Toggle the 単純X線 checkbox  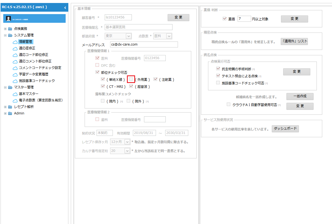(103, 79)
